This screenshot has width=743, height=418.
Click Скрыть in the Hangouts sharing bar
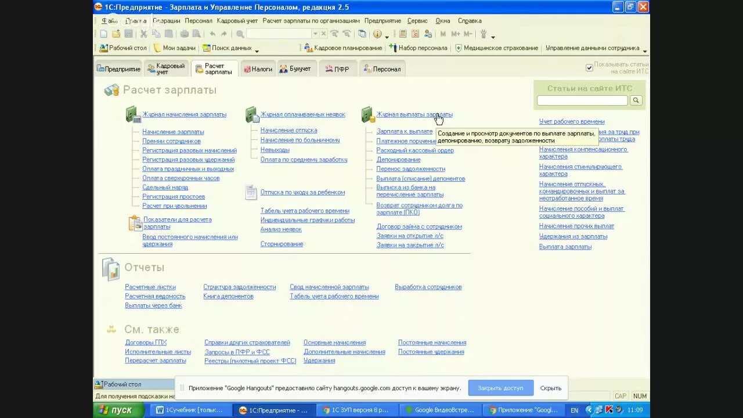coord(550,388)
